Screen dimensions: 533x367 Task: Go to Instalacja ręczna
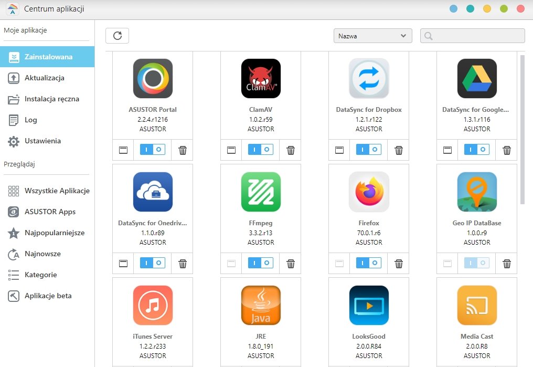47,99
